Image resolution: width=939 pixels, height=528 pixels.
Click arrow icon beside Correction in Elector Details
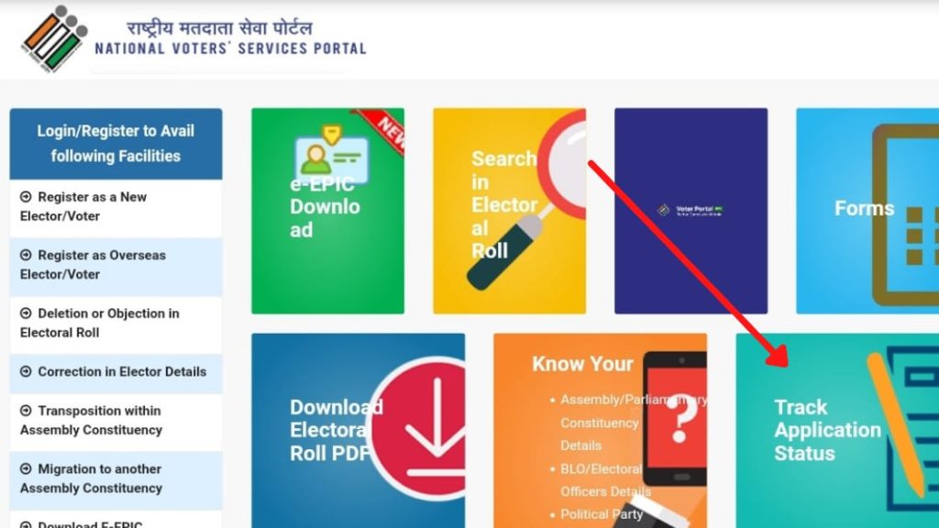pyautogui.click(x=26, y=371)
